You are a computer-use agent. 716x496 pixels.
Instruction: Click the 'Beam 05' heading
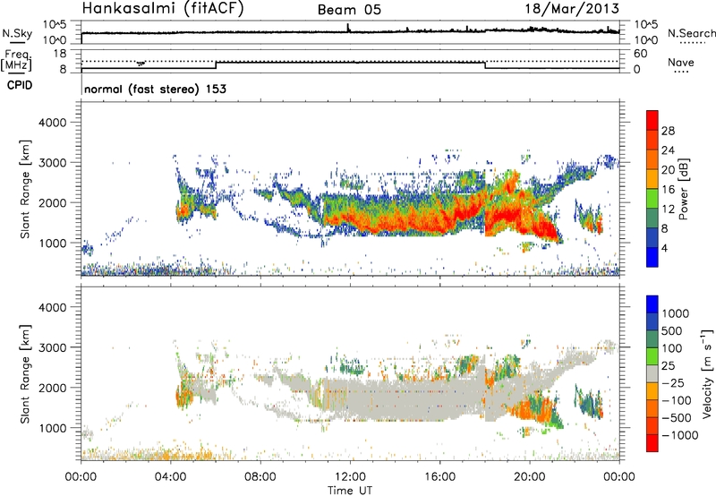point(349,10)
